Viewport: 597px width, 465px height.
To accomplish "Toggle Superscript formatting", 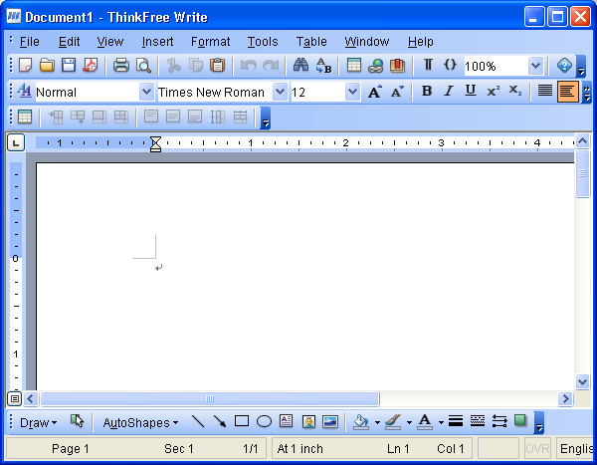I will pyautogui.click(x=494, y=91).
